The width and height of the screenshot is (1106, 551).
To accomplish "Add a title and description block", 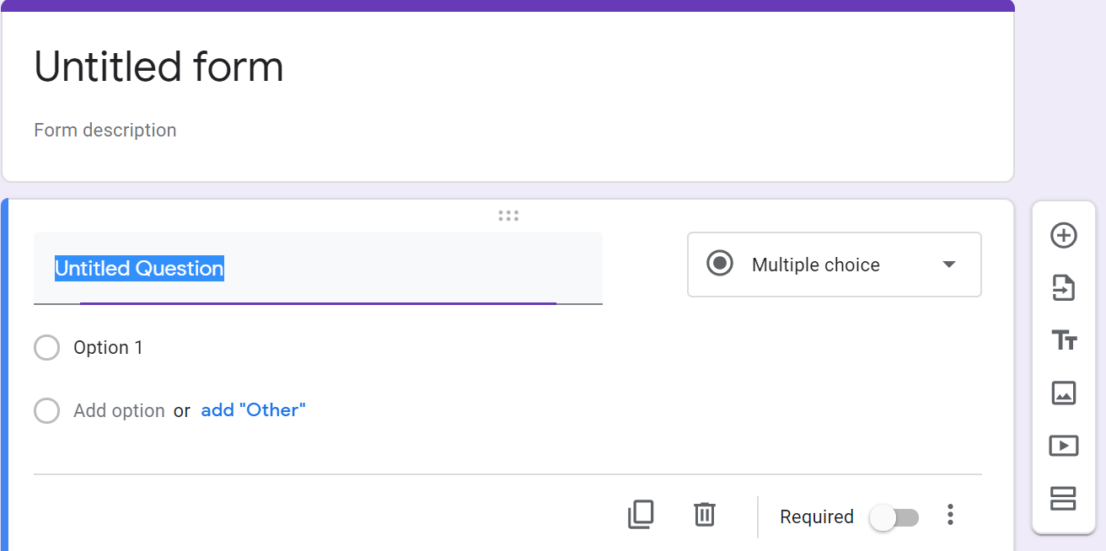I will pos(1063,340).
